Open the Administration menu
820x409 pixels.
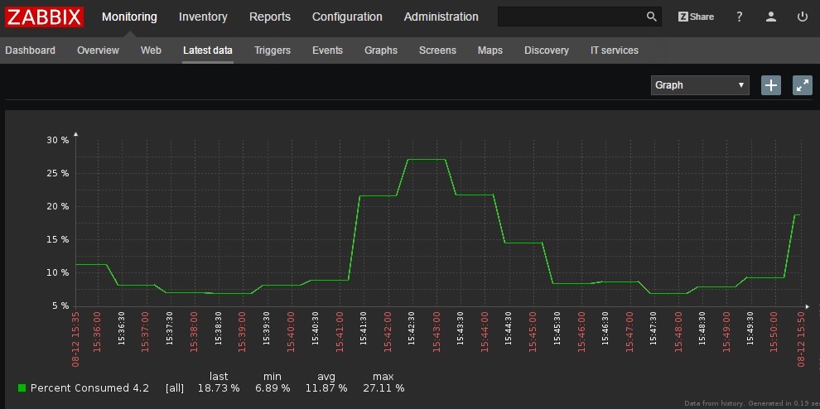tap(441, 17)
